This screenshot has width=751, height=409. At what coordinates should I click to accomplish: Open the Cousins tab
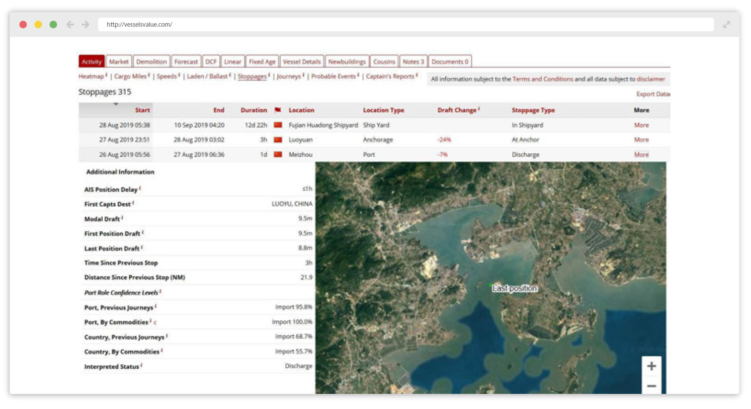pyautogui.click(x=384, y=61)
